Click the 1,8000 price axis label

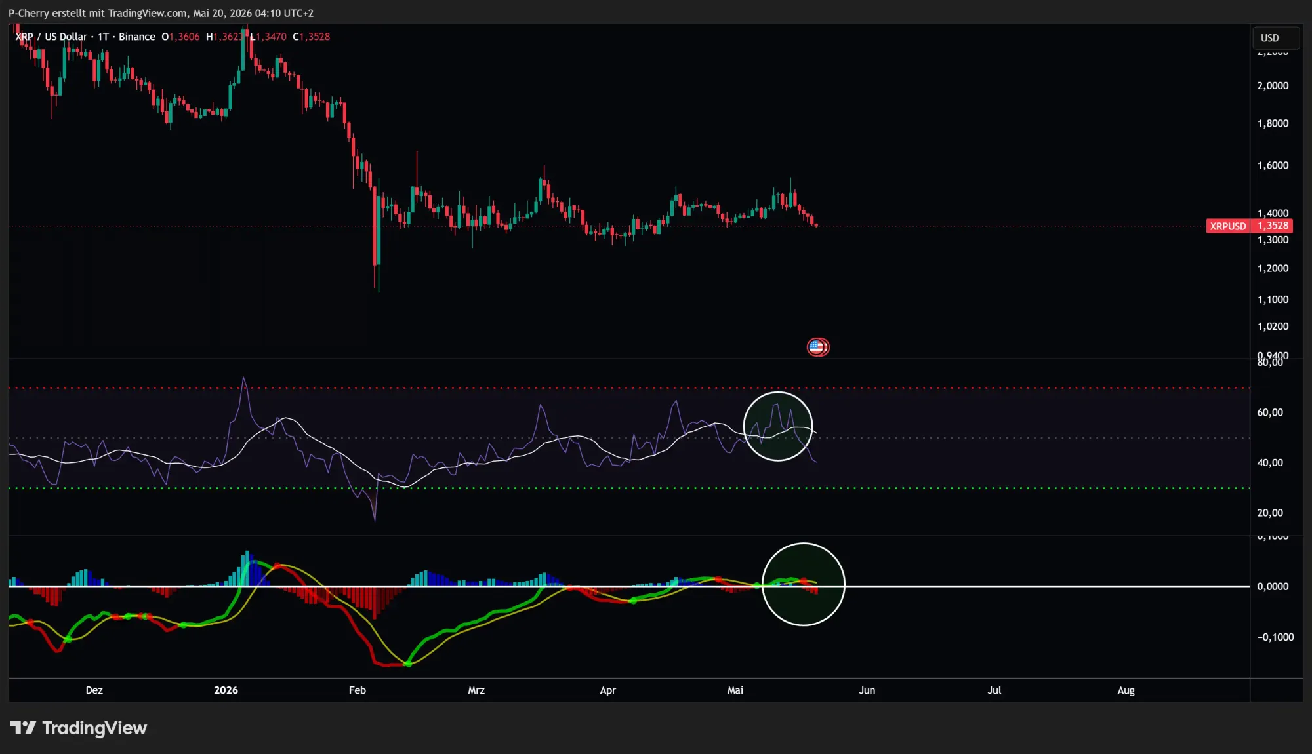1273,123
